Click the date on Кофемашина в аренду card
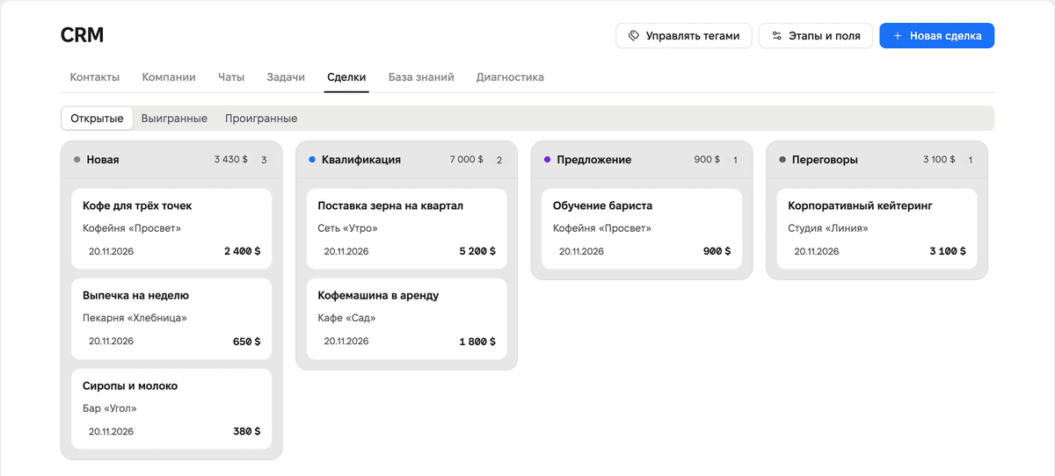 tap(346, 342)
